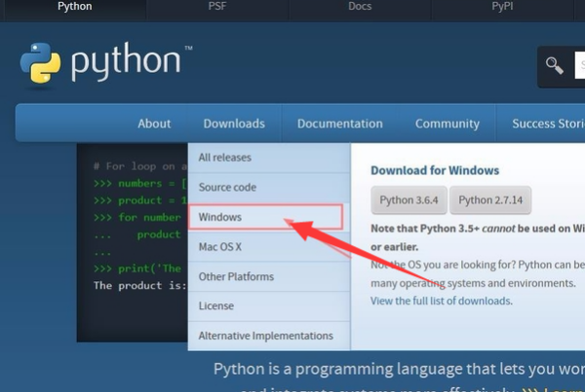Screen dimensions: 585x392
Task: Open the About navigation menu
Action: pos(154,124)
